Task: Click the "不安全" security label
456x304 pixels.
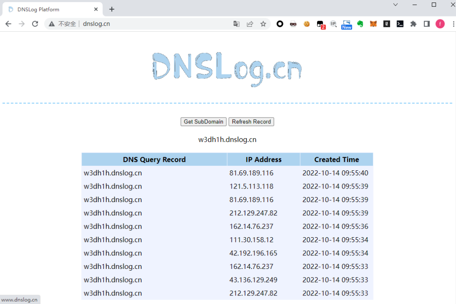Action: [67, 24]
